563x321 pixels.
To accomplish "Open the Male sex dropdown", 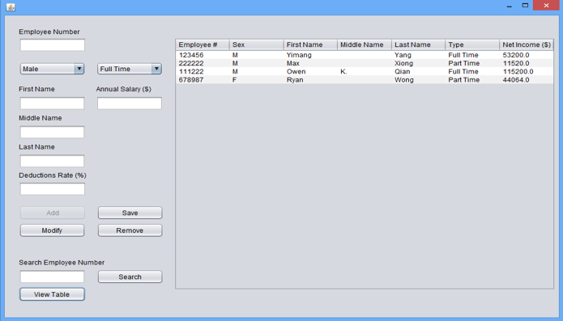I will pos(52,69).
